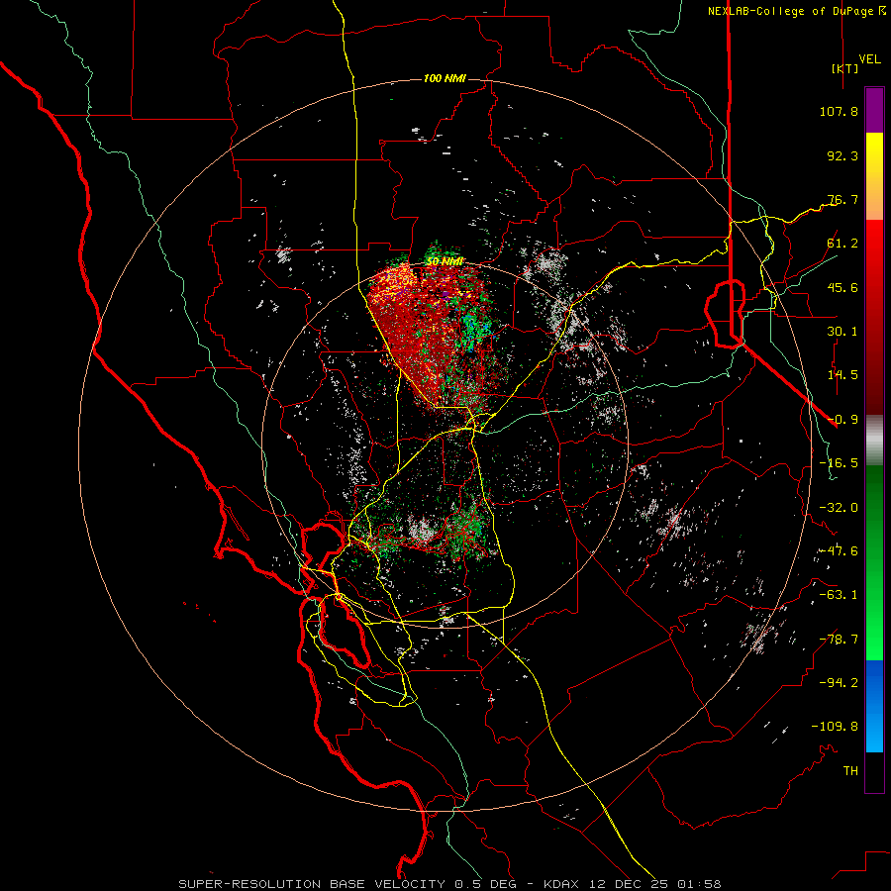Select the 30.1 scale value
Viewport: 891px width, 891px height.
[842, 332]
